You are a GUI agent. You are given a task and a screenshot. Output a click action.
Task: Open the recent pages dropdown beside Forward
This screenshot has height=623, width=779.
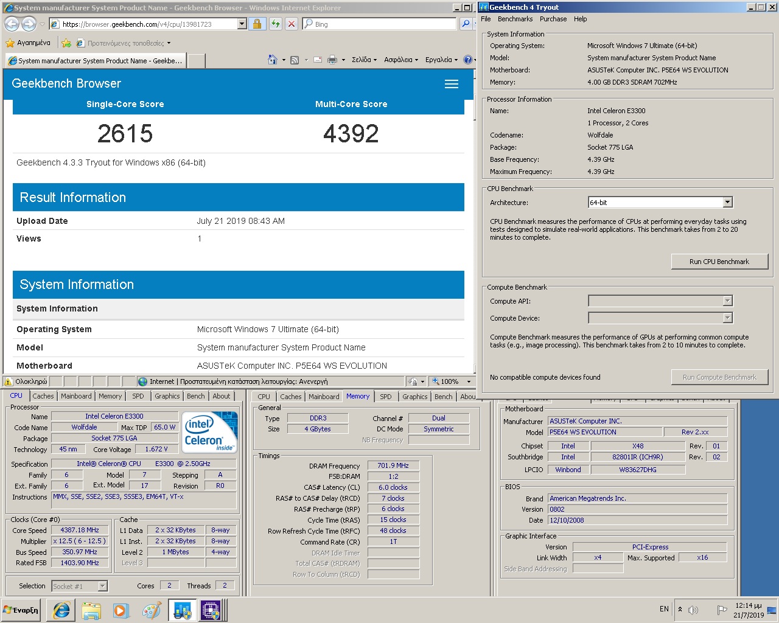click(42, 24)
